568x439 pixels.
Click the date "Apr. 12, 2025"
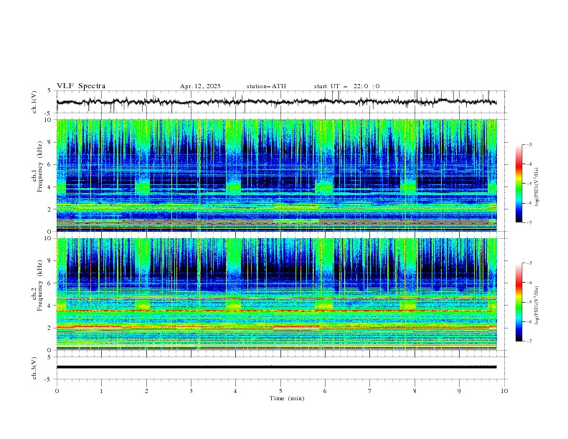pyautogui.click(x=200, y=86)
